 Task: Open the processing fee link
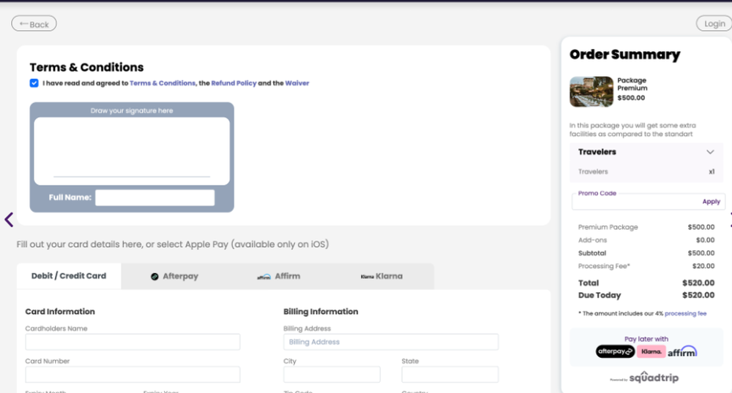685,313
